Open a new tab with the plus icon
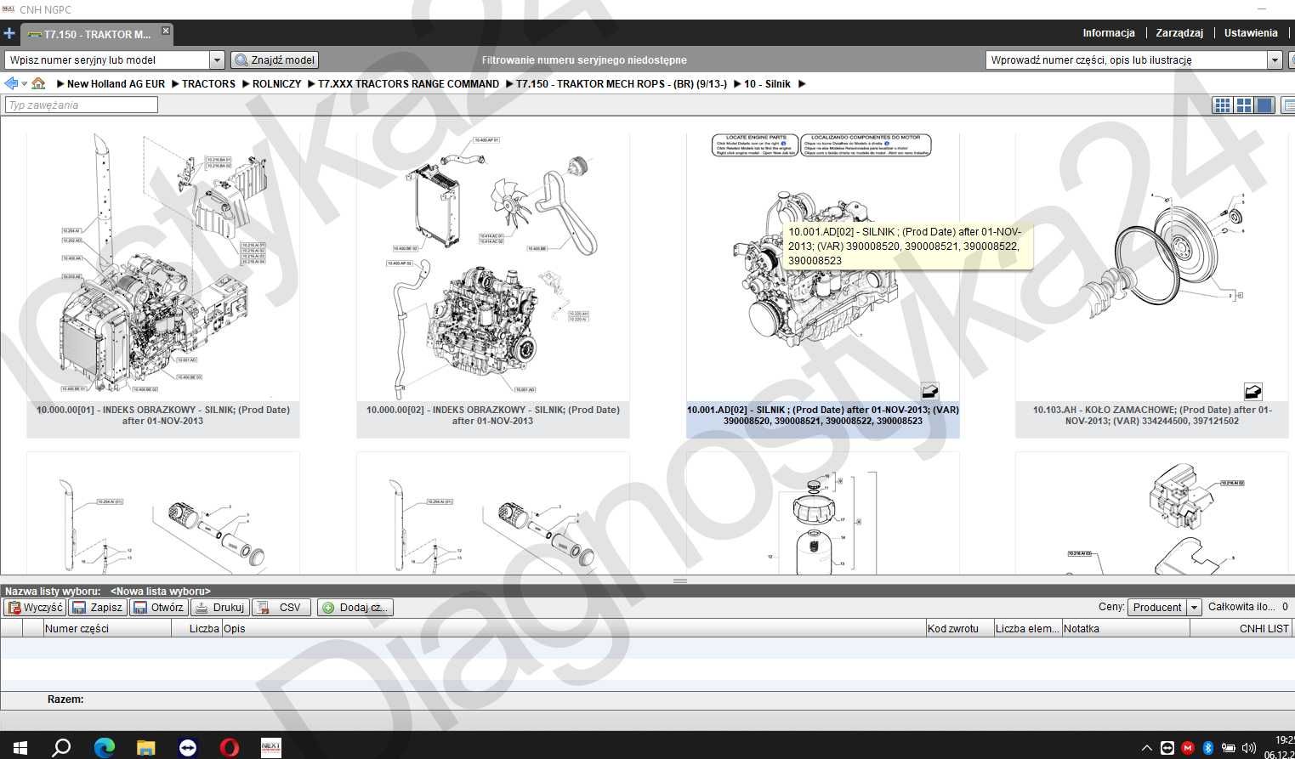 click(x=9, y=34)
